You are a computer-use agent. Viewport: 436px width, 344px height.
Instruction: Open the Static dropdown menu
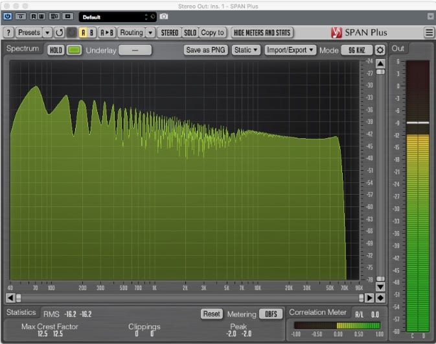pos(246,50)
